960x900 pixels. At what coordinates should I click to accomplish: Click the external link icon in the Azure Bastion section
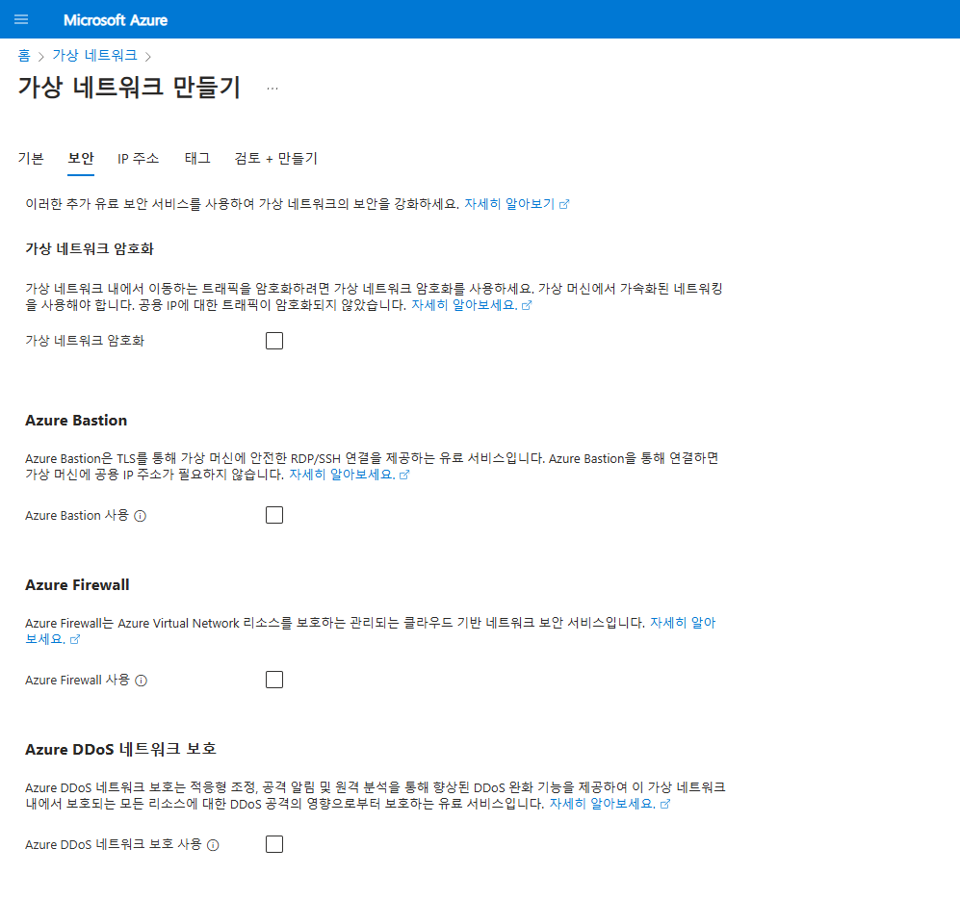click(x=404, y=476)
